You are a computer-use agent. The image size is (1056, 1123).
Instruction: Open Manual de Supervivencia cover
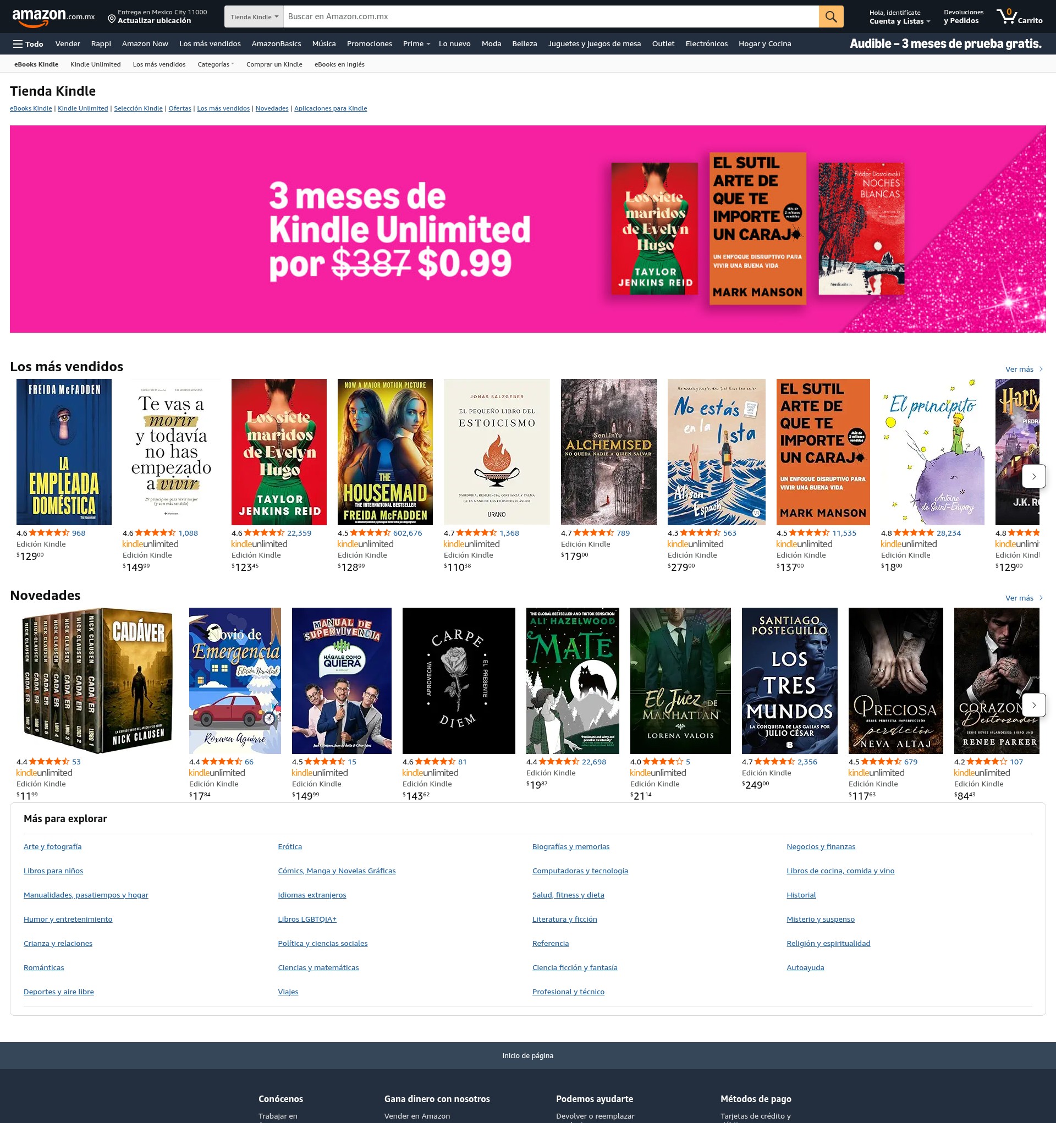(x=341, y=681)
